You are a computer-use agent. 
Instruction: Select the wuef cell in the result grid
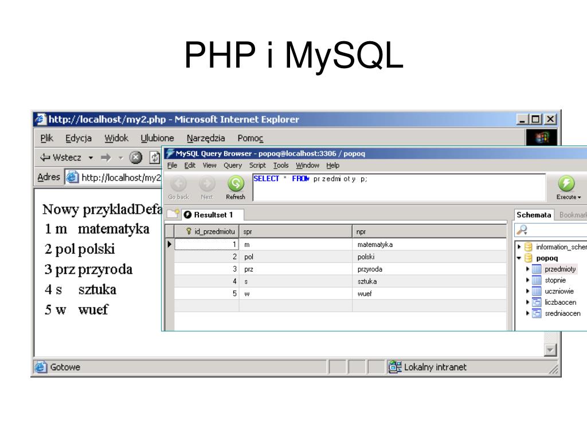(x=429, y=294)
